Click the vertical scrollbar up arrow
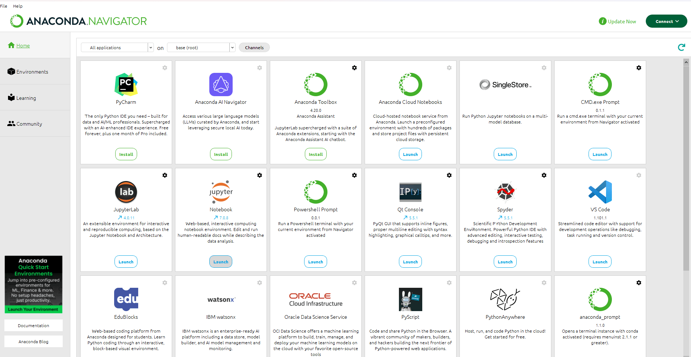691x357 pixels. (686, 62)
